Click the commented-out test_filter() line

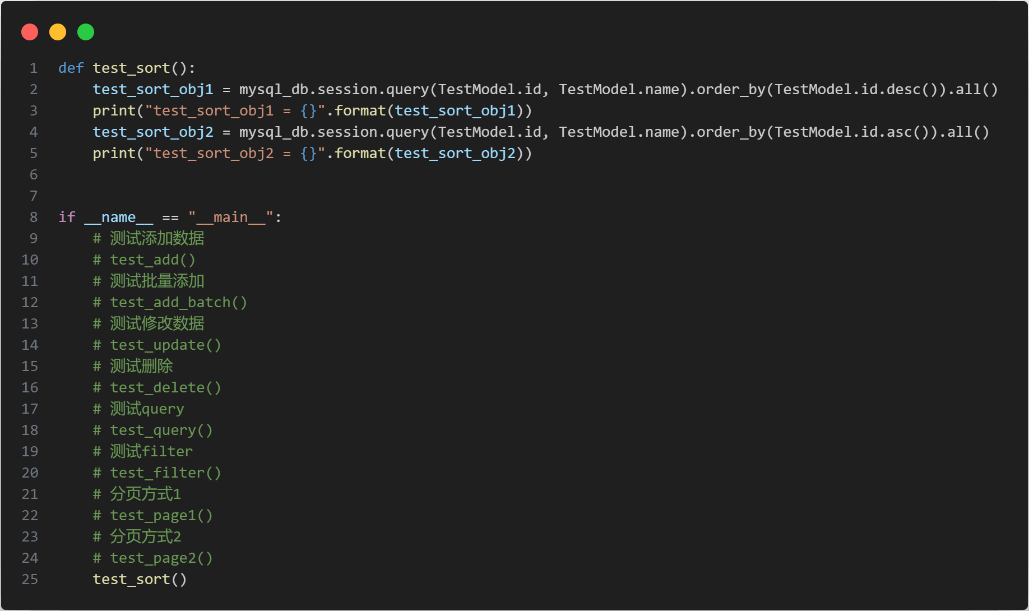[165, 473]
